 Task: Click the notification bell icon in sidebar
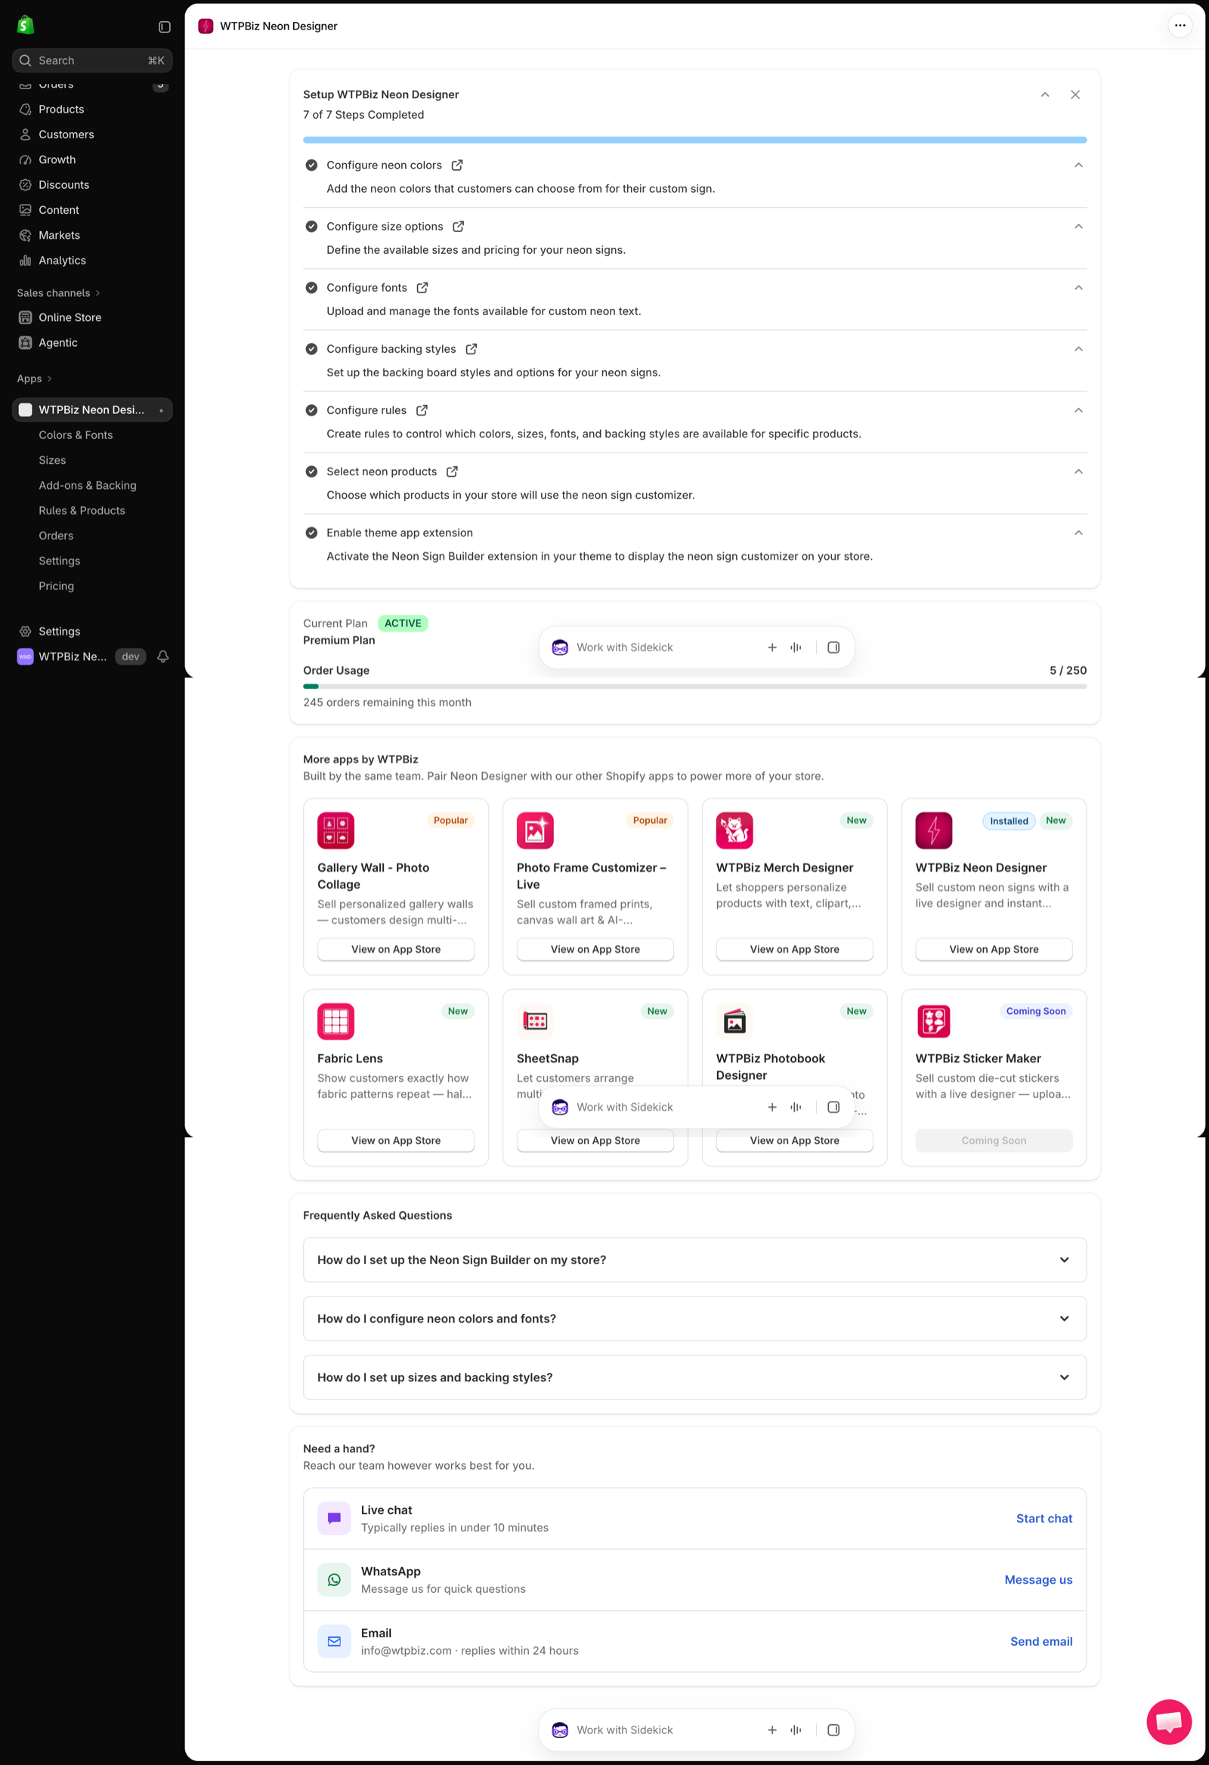[x=162, y=656]
